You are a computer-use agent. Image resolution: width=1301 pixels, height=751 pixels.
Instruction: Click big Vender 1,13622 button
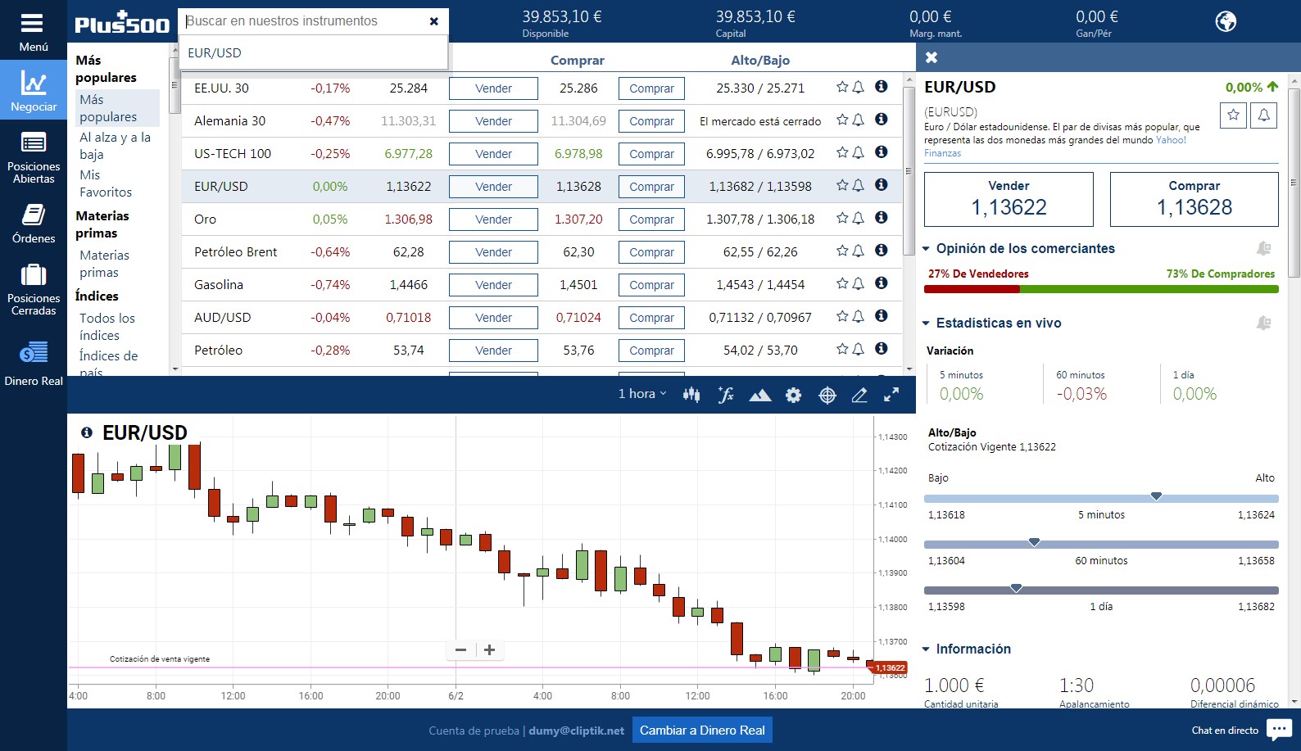pyautogui.click(x=1009, y=199)
